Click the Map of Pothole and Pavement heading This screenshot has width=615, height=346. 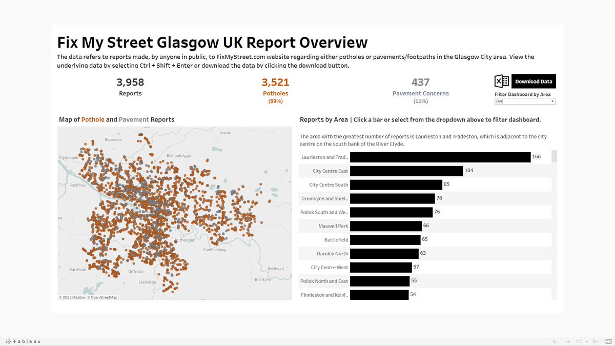117,119
